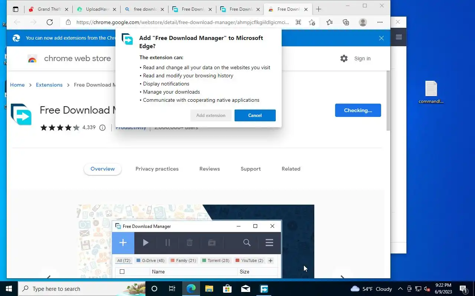Click the Home breadcrumb link
This screenshot has width=475, height=296.
[17, 85]
